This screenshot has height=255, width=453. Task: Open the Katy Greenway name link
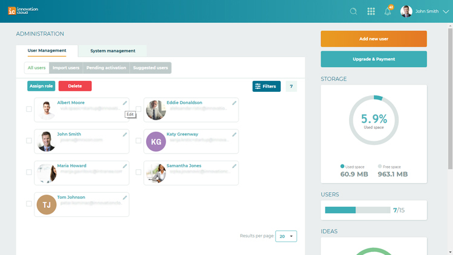coord(182,134)
